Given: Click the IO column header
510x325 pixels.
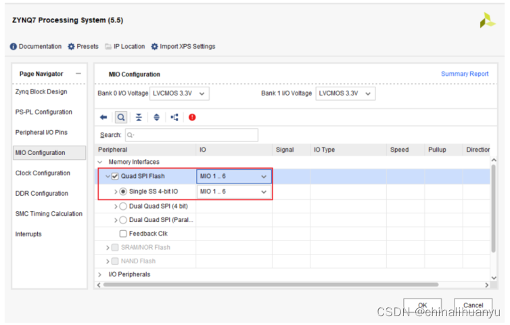Looking at the screenshot, I should click(x=234, y=150).
